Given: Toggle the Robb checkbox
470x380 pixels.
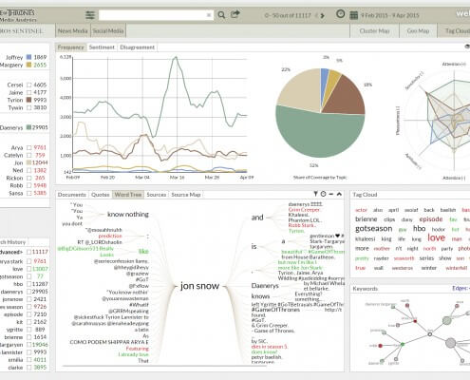Looking at the screenshot, I should pos(29,185).
